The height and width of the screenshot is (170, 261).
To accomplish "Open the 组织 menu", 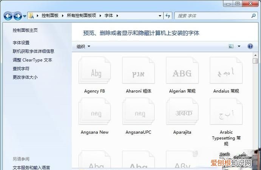I will 83,46.
